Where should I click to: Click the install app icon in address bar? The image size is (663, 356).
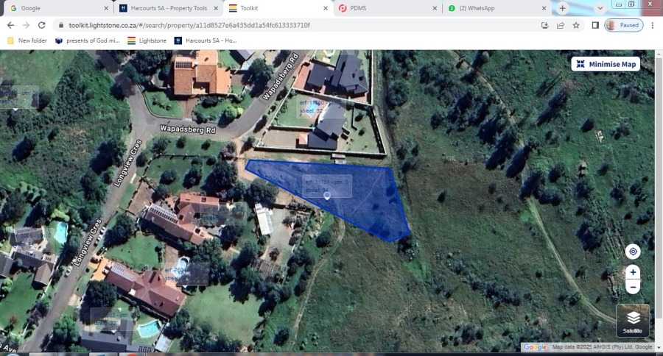point(545,25)
